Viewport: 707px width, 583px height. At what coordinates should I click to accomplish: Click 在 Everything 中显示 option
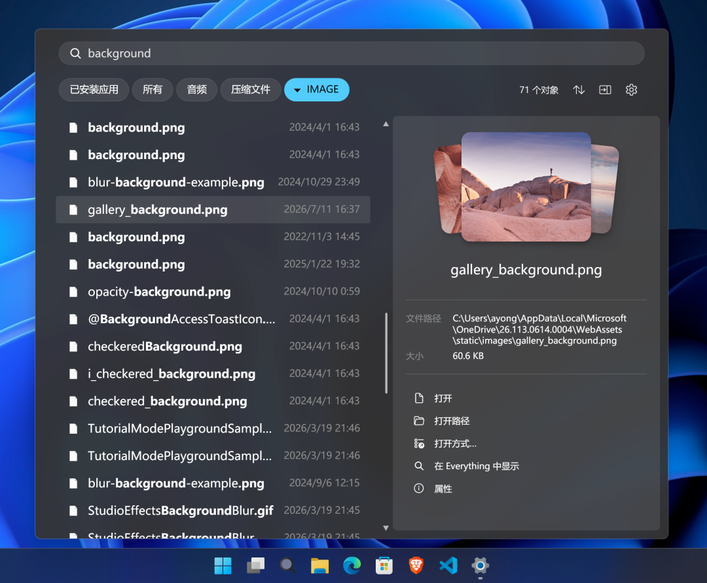477,467
